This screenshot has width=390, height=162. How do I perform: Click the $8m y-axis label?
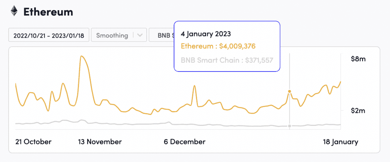click(x=358, y=59)
